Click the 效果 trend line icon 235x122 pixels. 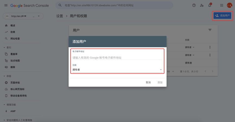pos(6,32)
